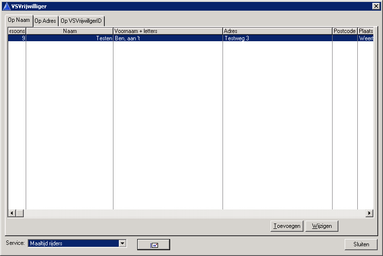Click the Postcode column header

[x=345, y=31]
